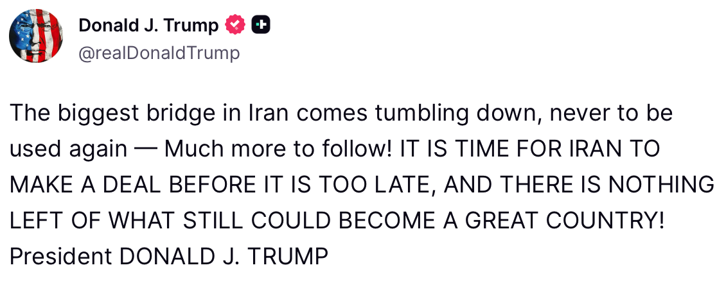This screenshot has width=726, height=281.
Task: Click "IT IS TIME FOR IRAN TO"
Action: click(x=529, y=149)
